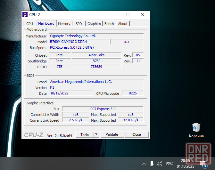215x170 pixels.
Task: Select the SPD tab
Action: click(x=79, y=24)
